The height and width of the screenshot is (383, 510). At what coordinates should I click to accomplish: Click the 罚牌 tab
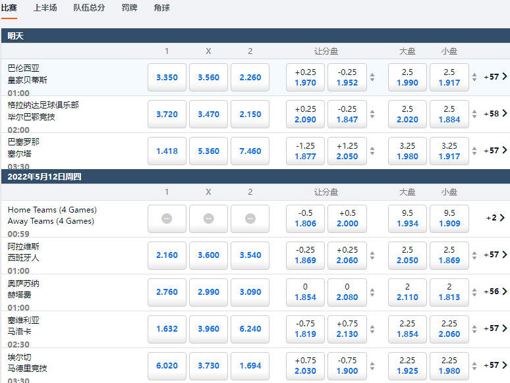130,8
